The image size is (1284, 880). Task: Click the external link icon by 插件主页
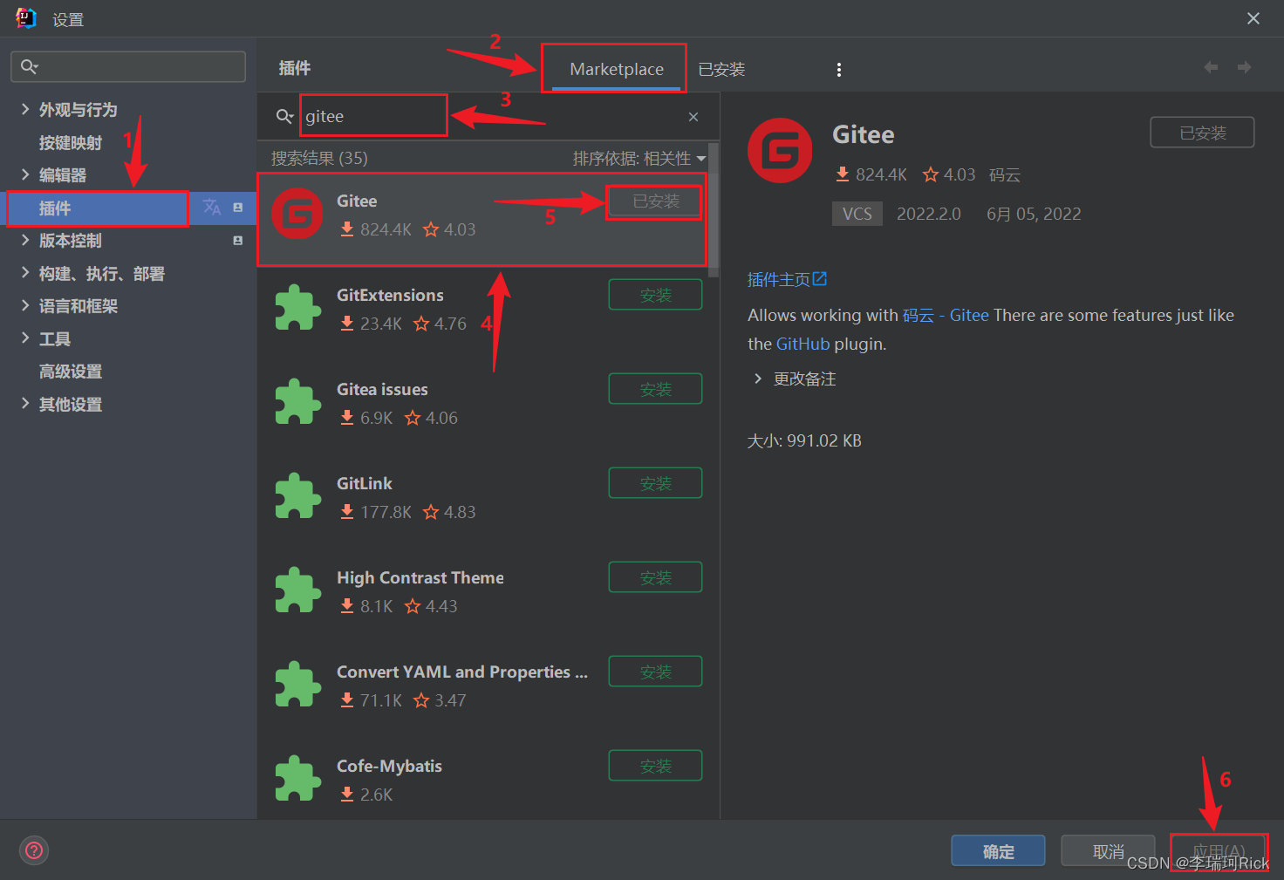(x=820, y=279)
